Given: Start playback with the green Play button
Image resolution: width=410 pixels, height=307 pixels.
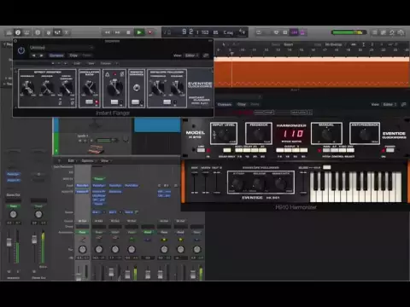Looking at the screenshot, I should pyautogui.click(x=139, y=32).
